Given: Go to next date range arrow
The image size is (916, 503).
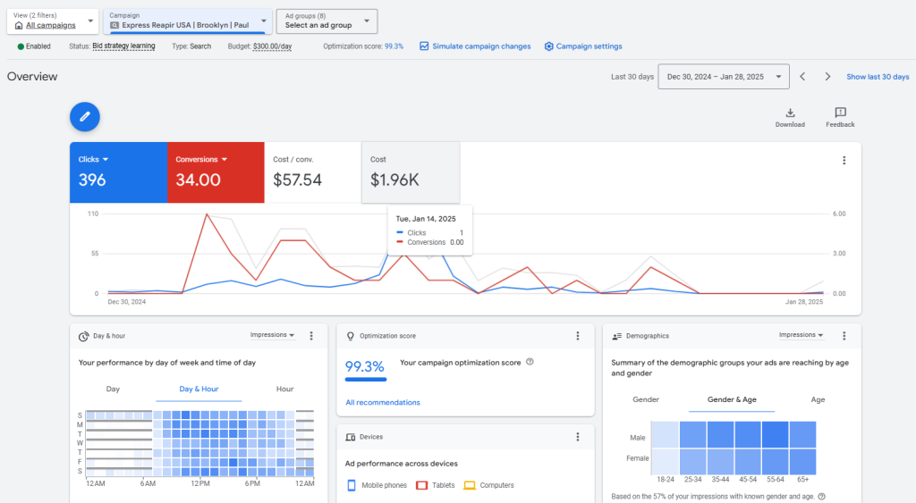Looking at the screenshot, I should pyautogui.click(x=827, y=77).
